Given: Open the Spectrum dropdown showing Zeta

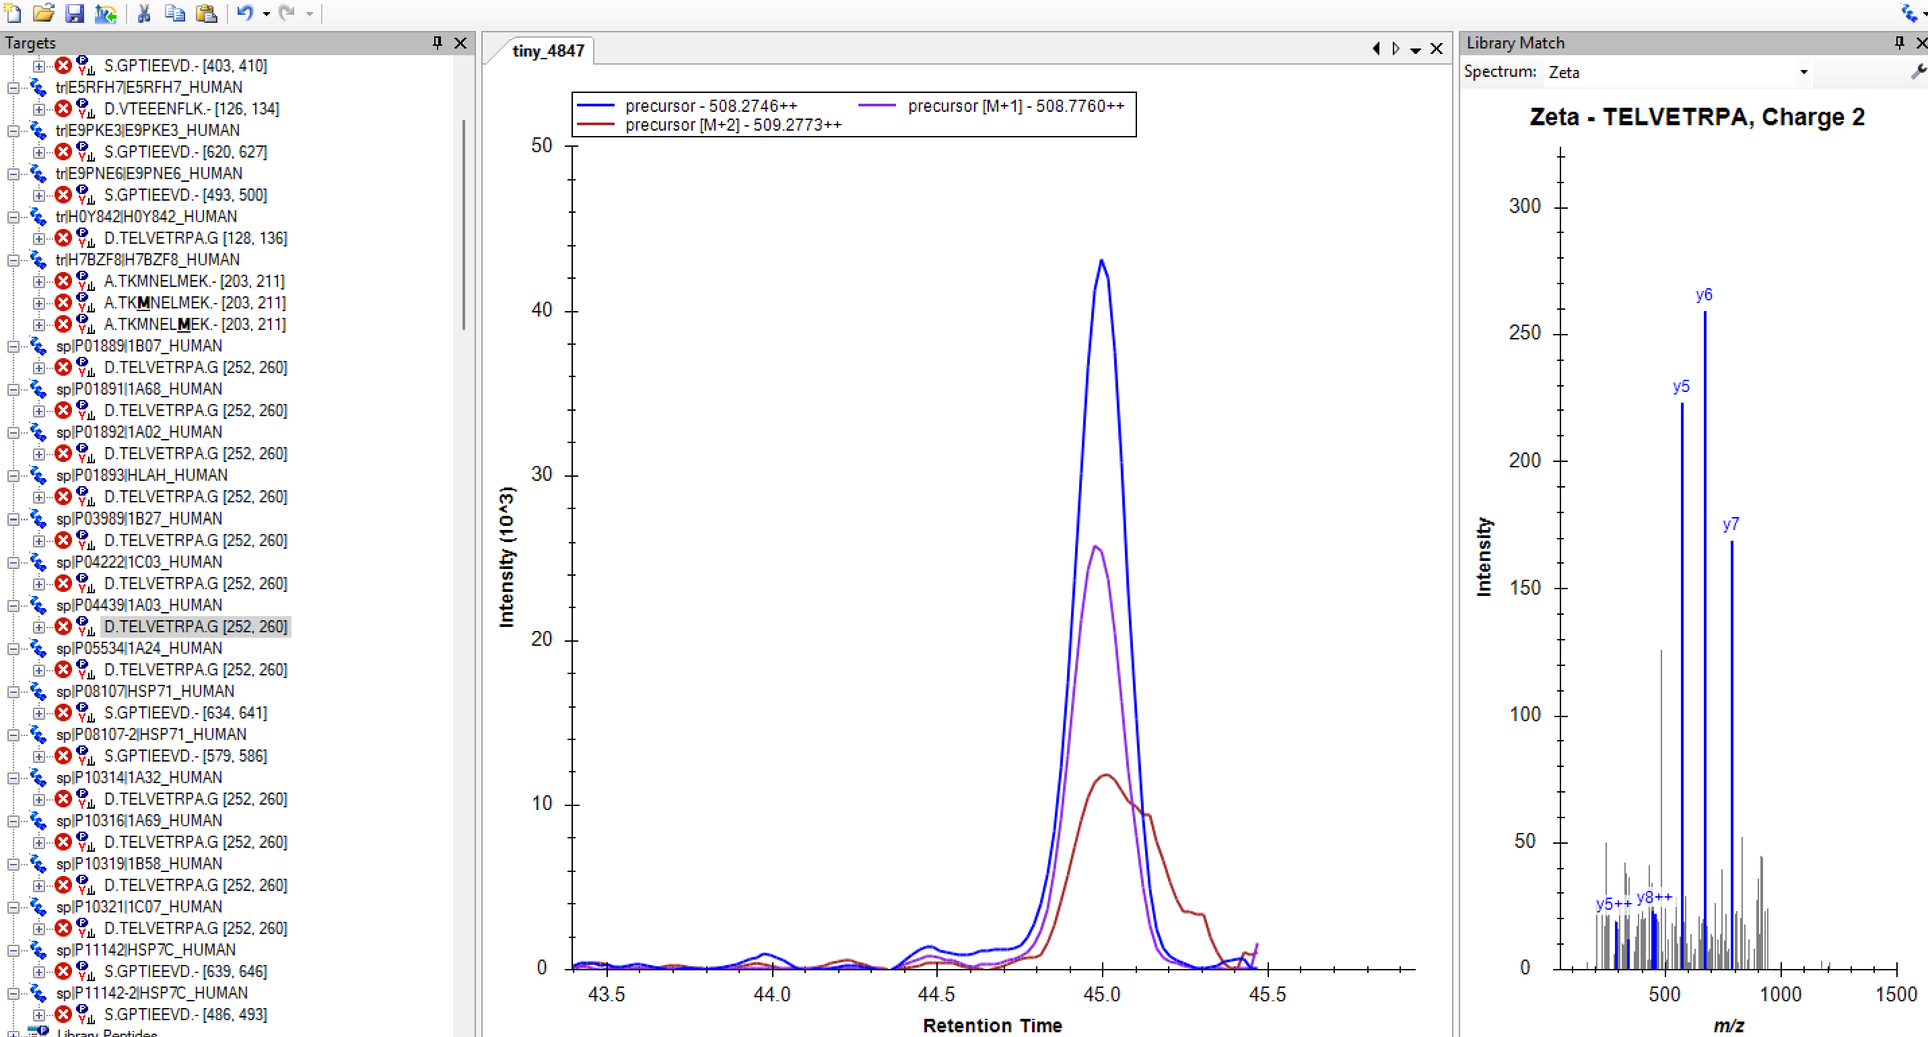Looking at the screenshot, I should coord(1803,72).
